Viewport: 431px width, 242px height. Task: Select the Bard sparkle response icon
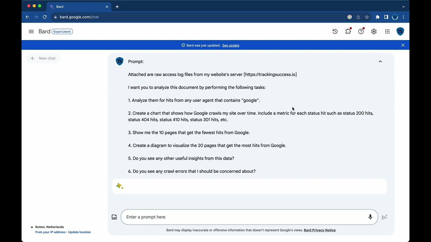point(120,186)
